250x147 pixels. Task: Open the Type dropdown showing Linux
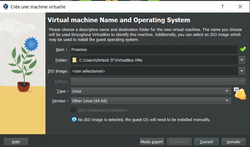pyautogui.click(x=151, y=91)
